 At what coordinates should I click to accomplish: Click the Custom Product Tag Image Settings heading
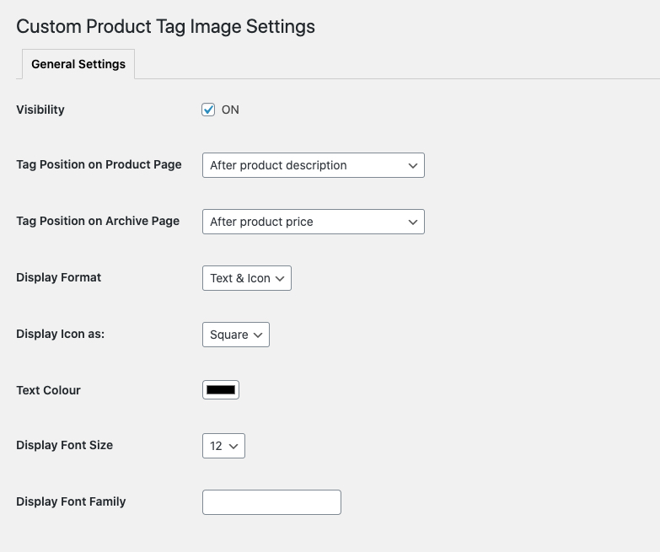pos(165,26)
